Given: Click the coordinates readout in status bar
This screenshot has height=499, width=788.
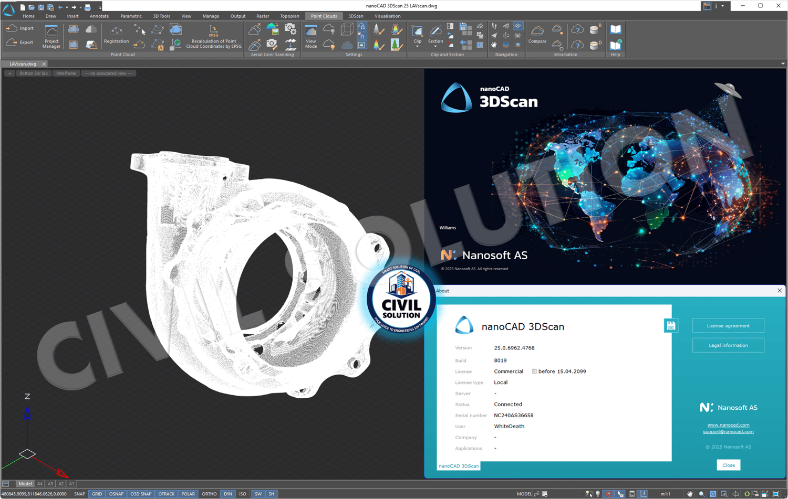Looking at the screenshot, I should tap(34, 494).
